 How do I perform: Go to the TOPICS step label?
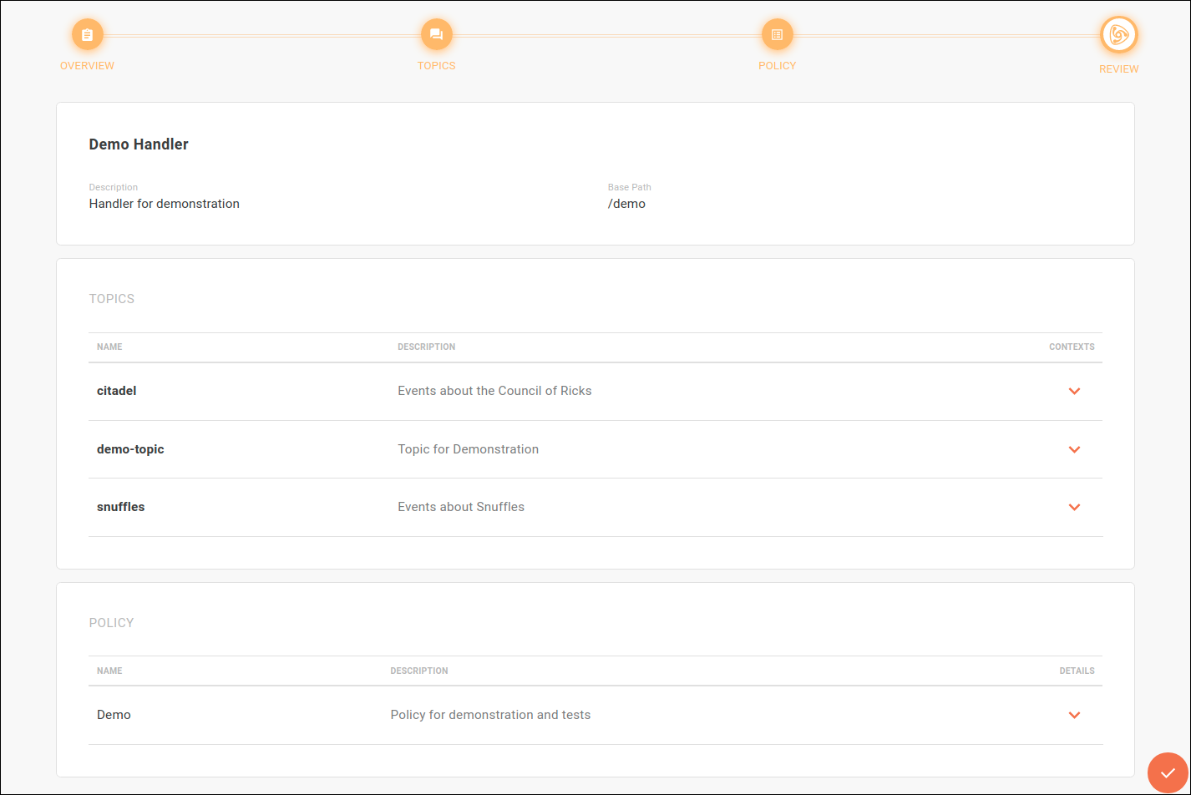436,66
